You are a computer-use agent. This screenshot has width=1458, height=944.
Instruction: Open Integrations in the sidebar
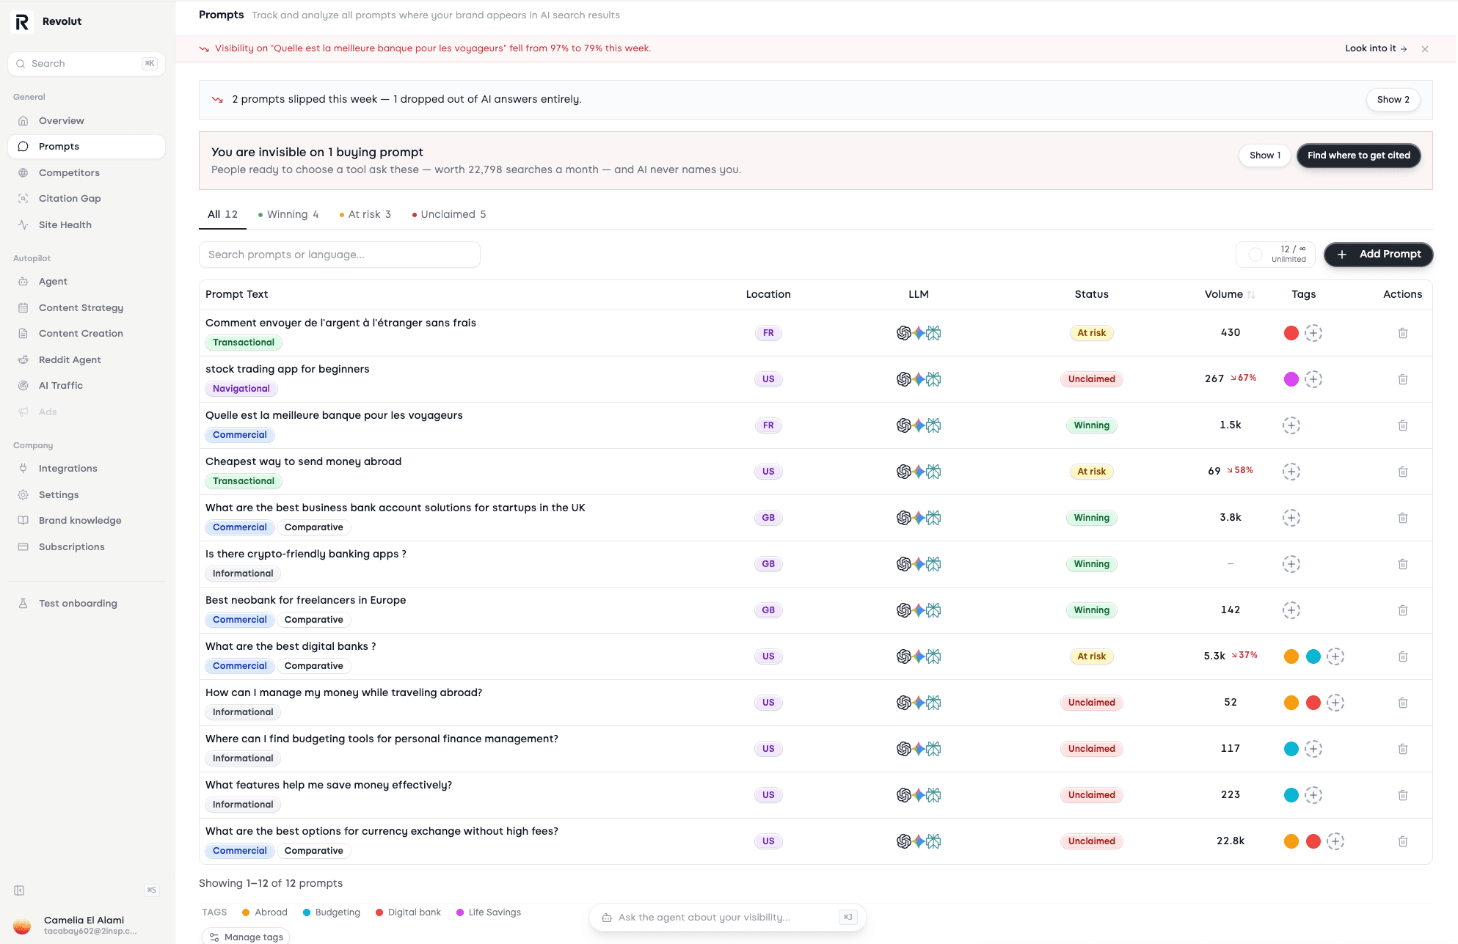(87, 469)
